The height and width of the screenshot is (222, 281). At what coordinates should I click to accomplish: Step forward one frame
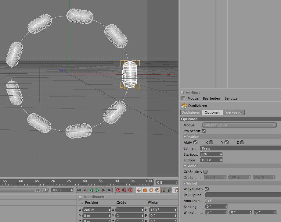tap(103, 190)
